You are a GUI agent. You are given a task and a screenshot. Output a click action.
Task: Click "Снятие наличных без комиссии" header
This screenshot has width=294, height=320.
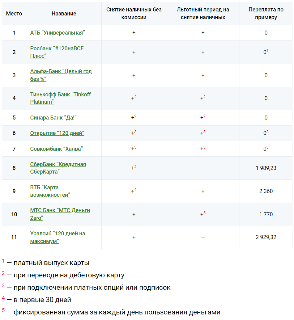[134, 14]
